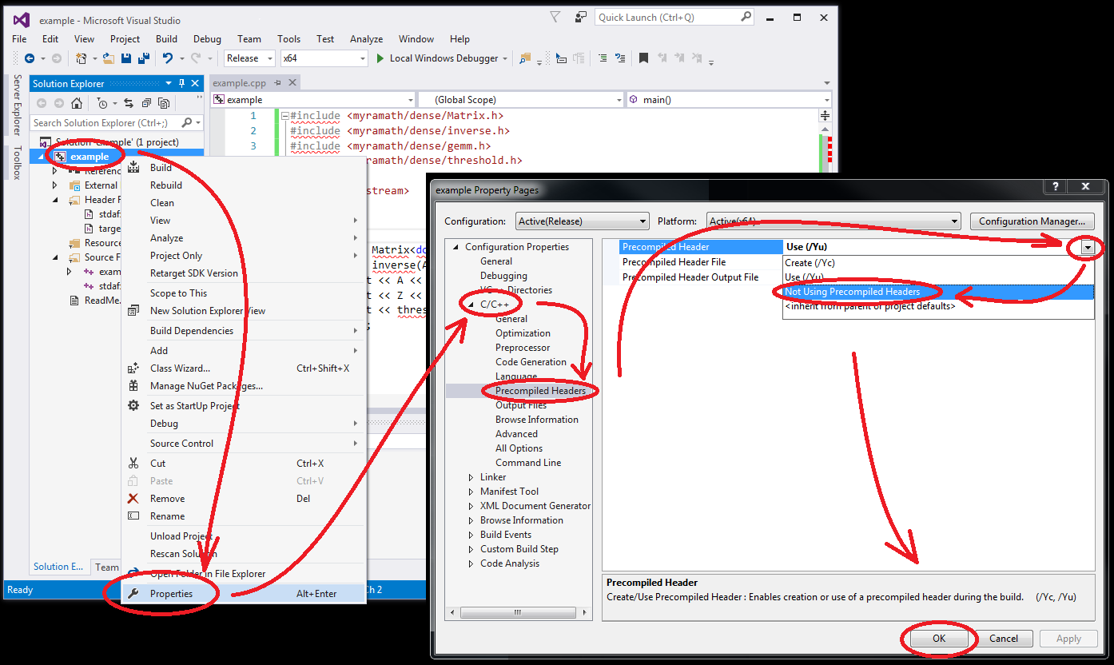
Task: Click the Find in Files toolbar icon
Action: click(x=525, y=58)
